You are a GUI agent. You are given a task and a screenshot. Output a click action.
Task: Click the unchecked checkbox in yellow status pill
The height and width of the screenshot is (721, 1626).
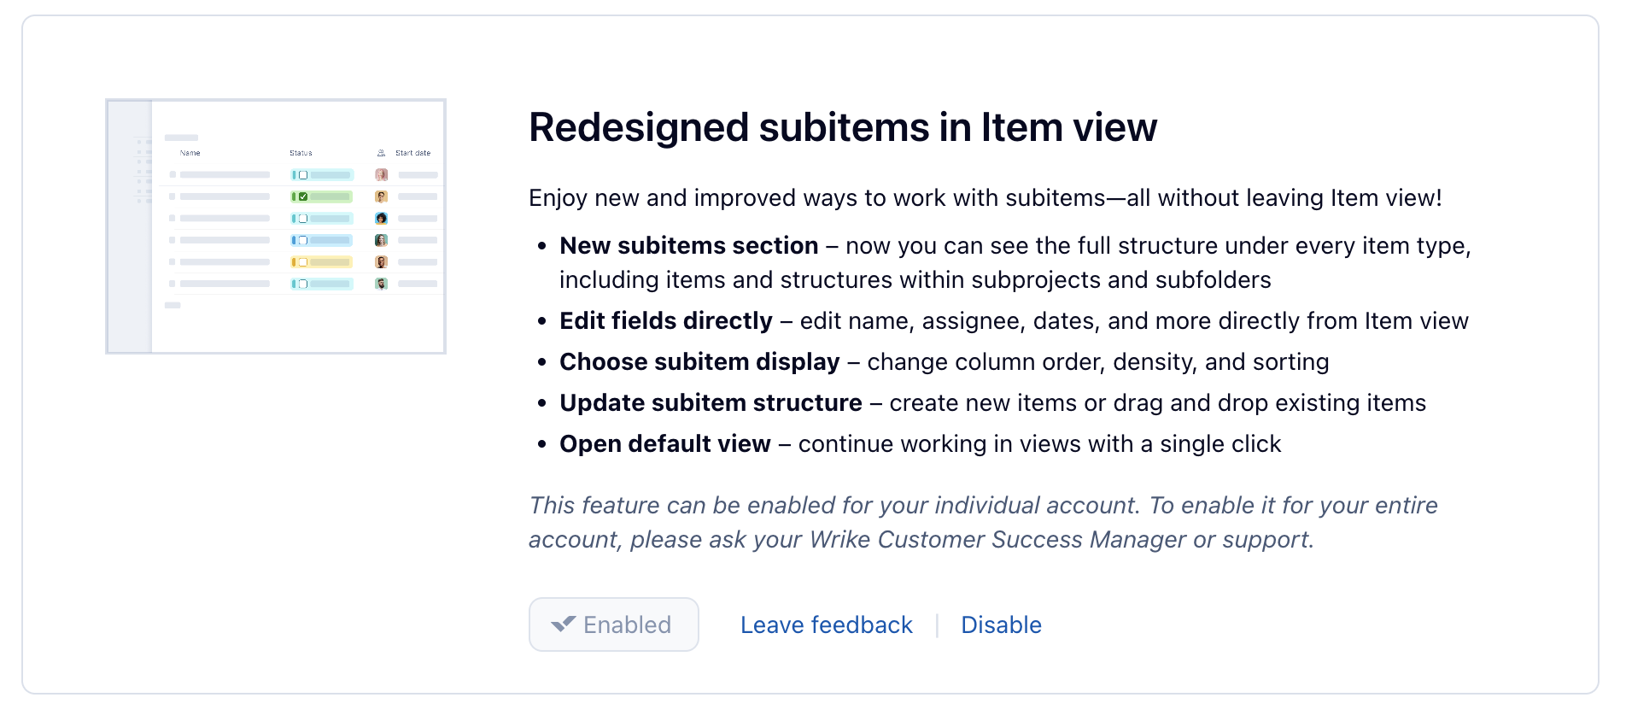tap(303, 262)
